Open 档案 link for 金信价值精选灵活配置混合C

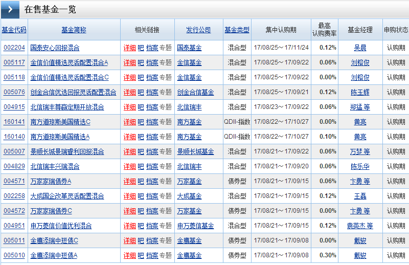tap(152, 77)
